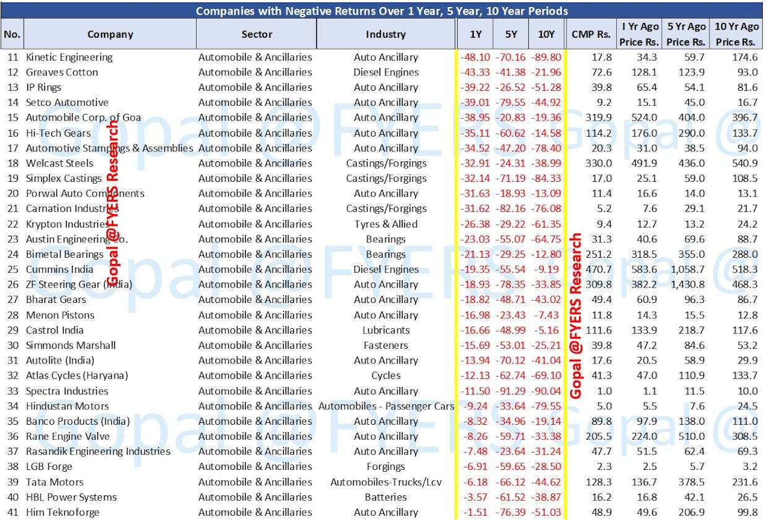767x520 pixels.
Task: Click the Him Teknoforge company cell
Action: (62, 512)
